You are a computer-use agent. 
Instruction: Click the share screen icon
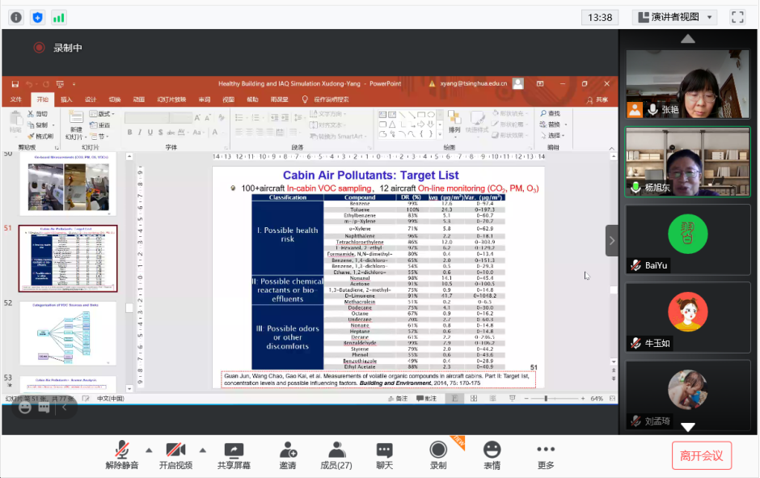point(234,451)
